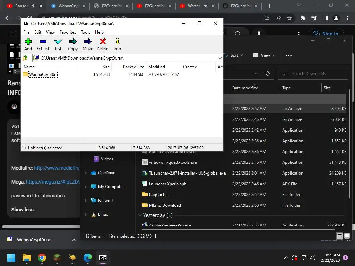Bookmark this page with star icon
Viewport: 355px width, 266px height.
point(289,18)
